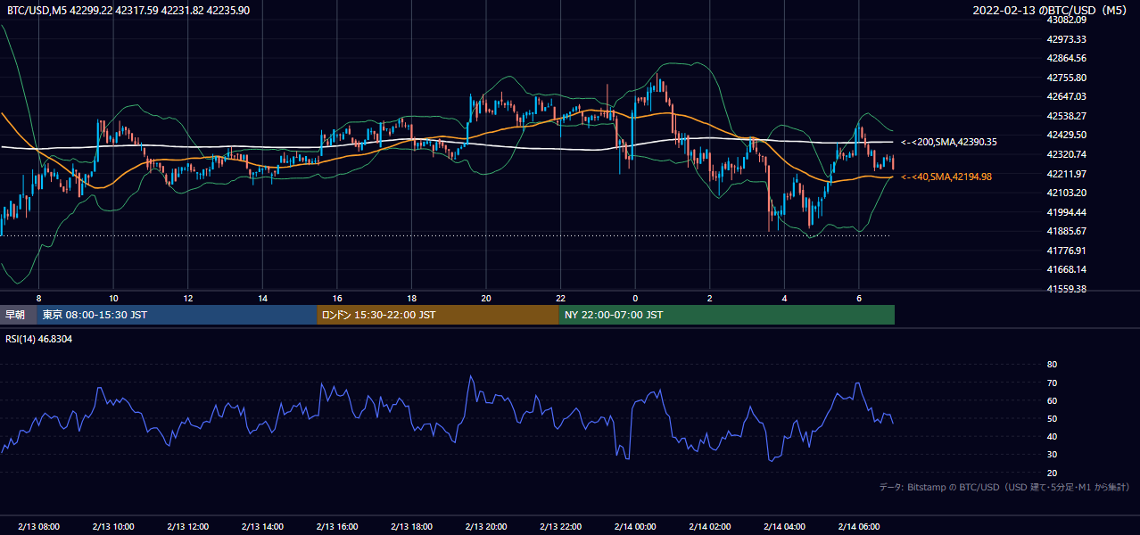This screenshot has width=1140, height=535.
Task: Click the bottom date label 2/13 08:00
Action: [x=38, y=527]
